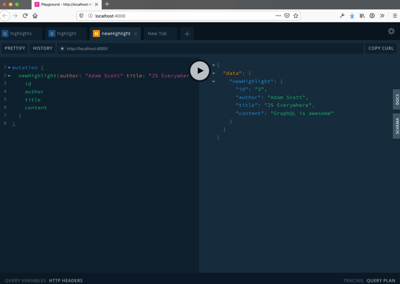The image size is (400, 284).
Task: Bookmark the page with the star icon
Action: tap(296, 16)
